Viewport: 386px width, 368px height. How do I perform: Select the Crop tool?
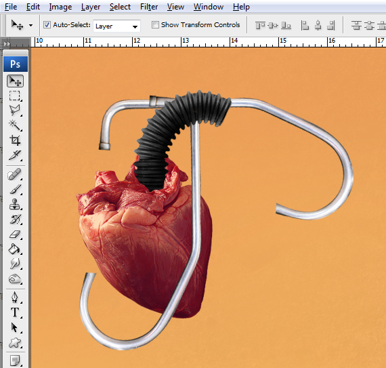(15, 140)
